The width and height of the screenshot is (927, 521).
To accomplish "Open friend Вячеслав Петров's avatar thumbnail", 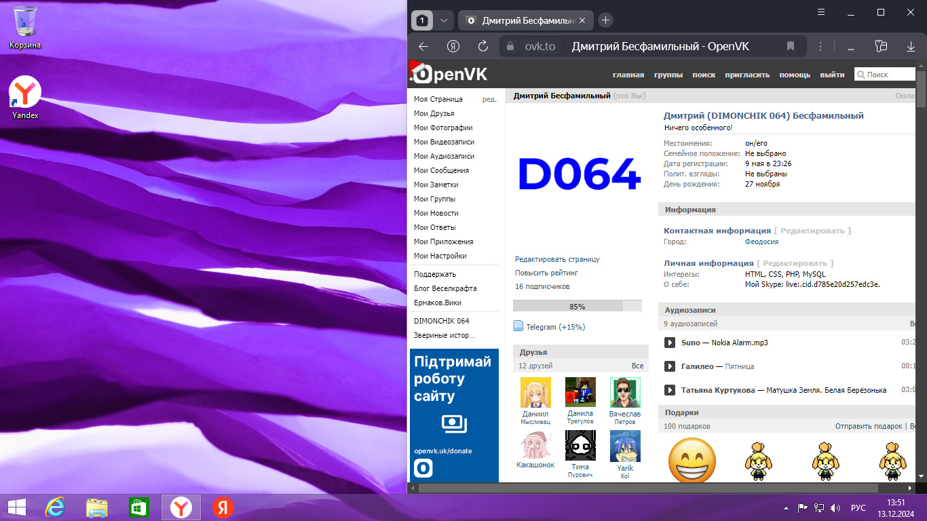I will click(x=624, y=392).
